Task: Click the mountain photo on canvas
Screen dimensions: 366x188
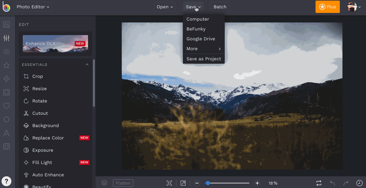Action: pos(232,96)
